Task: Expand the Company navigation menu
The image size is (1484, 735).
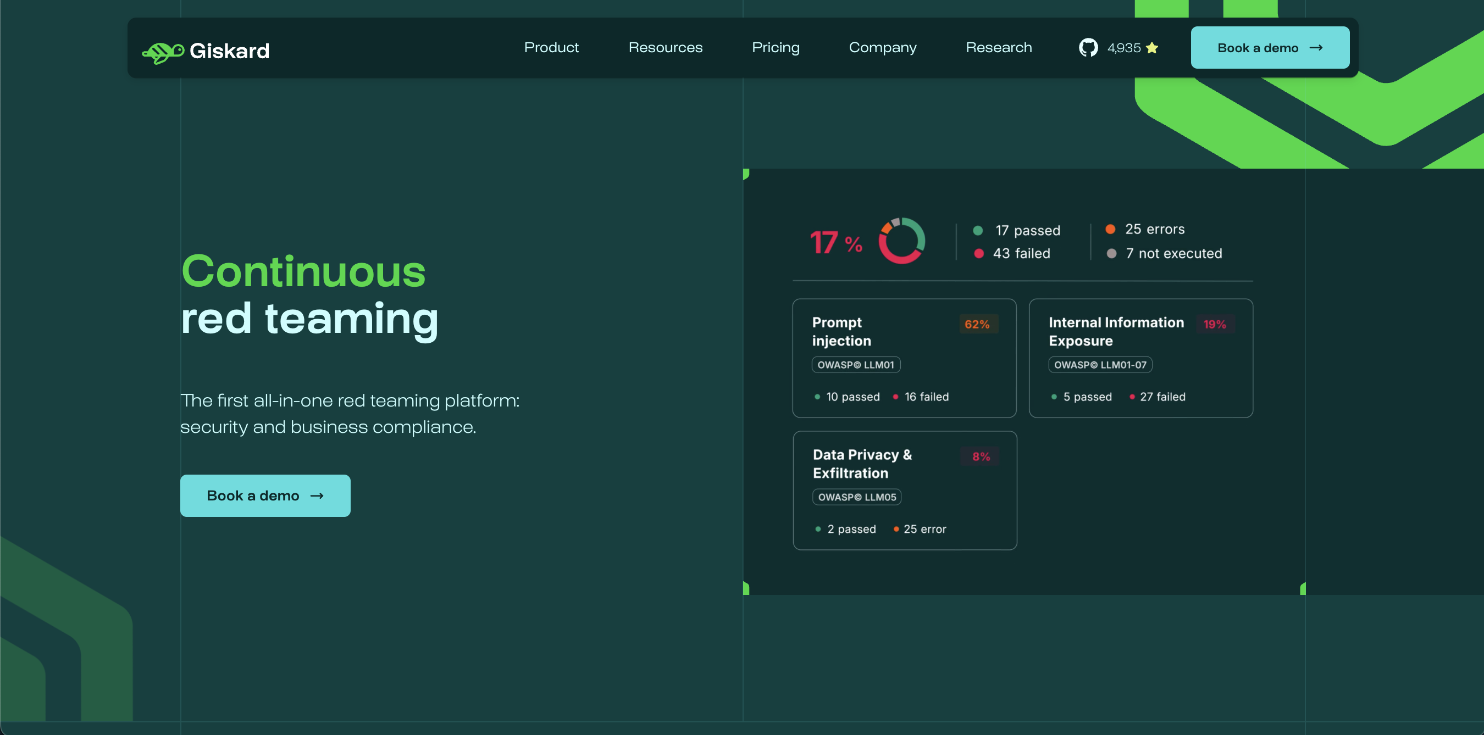Action: point(882,47)
